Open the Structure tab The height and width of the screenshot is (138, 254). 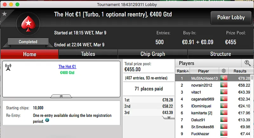click(220, 54)
